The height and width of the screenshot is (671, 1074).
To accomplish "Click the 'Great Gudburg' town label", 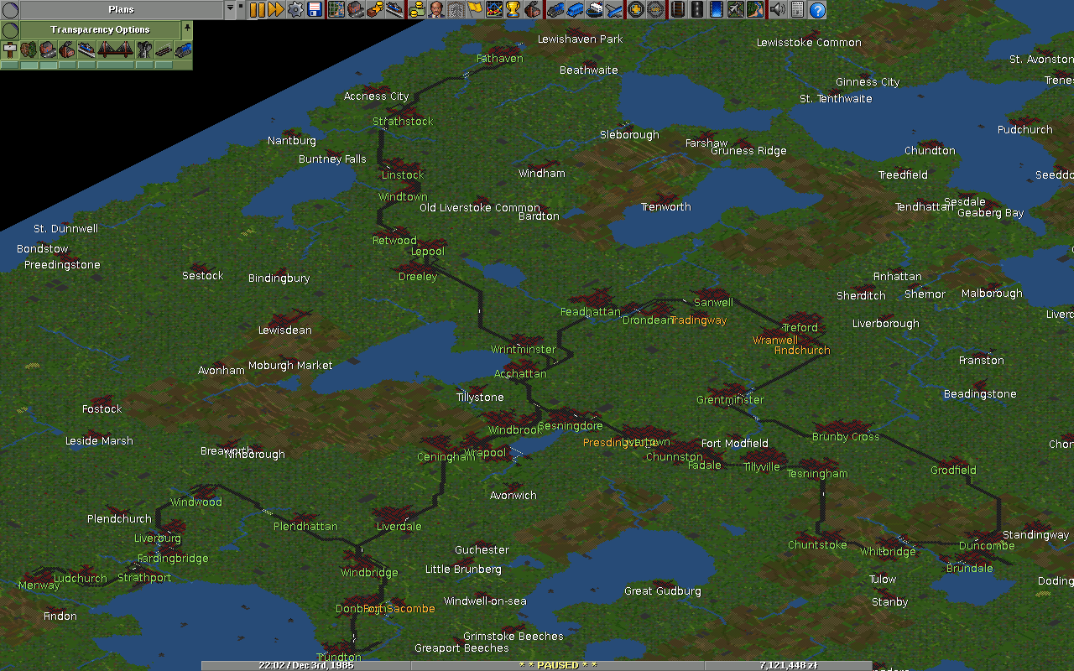I will coord(662,591).
